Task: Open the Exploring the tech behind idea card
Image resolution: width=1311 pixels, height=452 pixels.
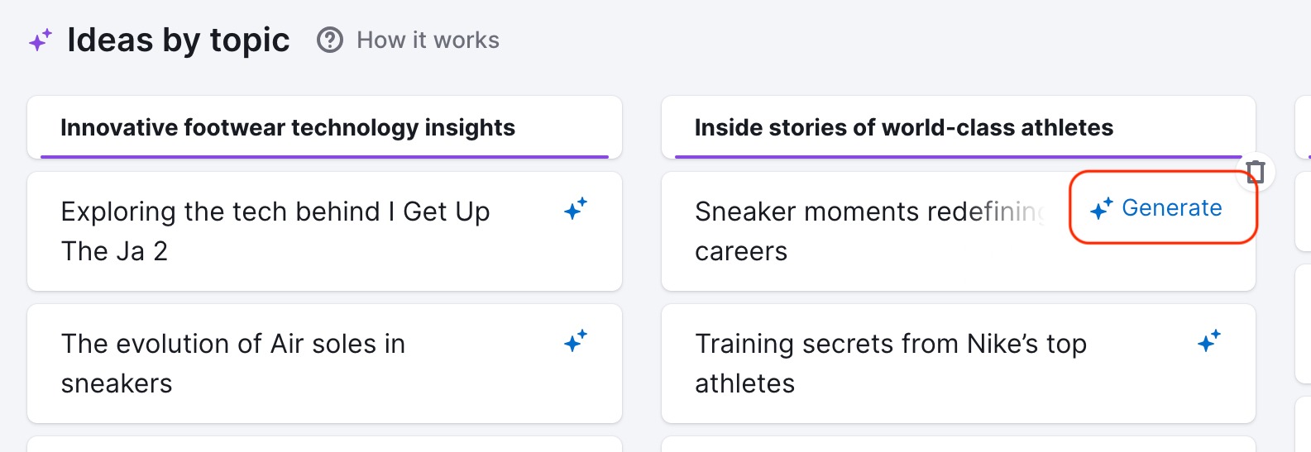Action: [275, 231]
